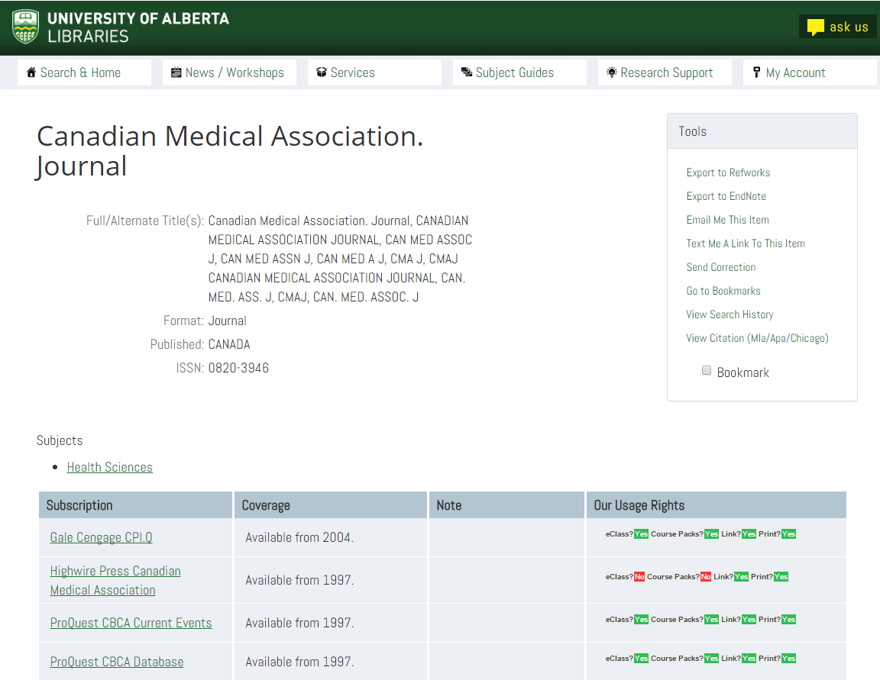
Task: Click the ISSN value 0820-3946
Action: pos(238,368)
